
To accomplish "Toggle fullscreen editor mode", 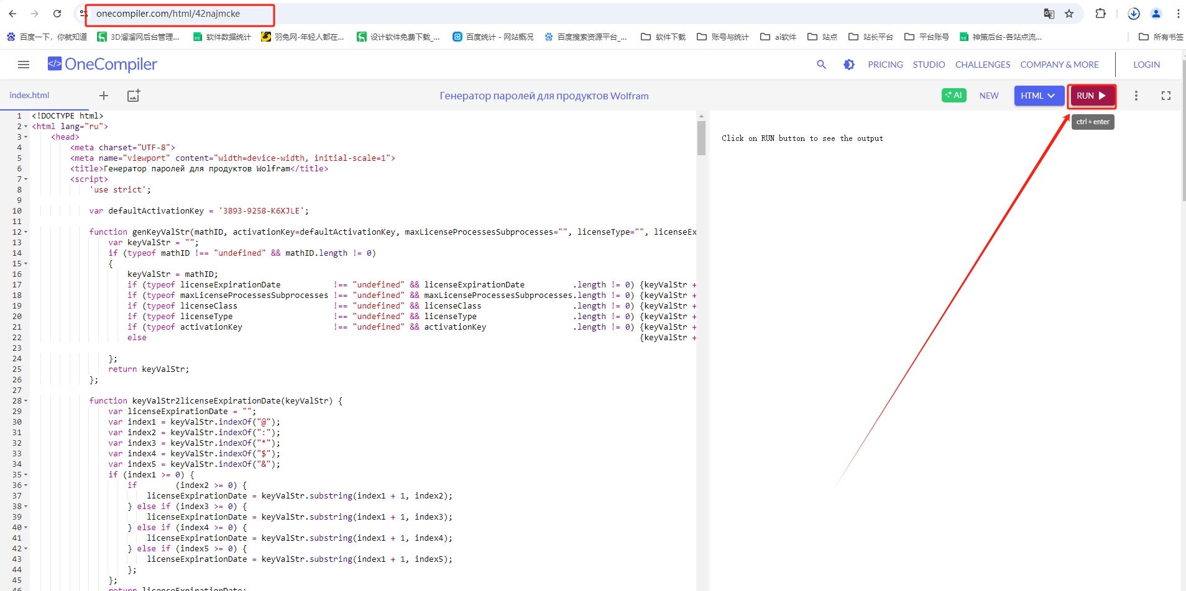I will point(1165,96).
